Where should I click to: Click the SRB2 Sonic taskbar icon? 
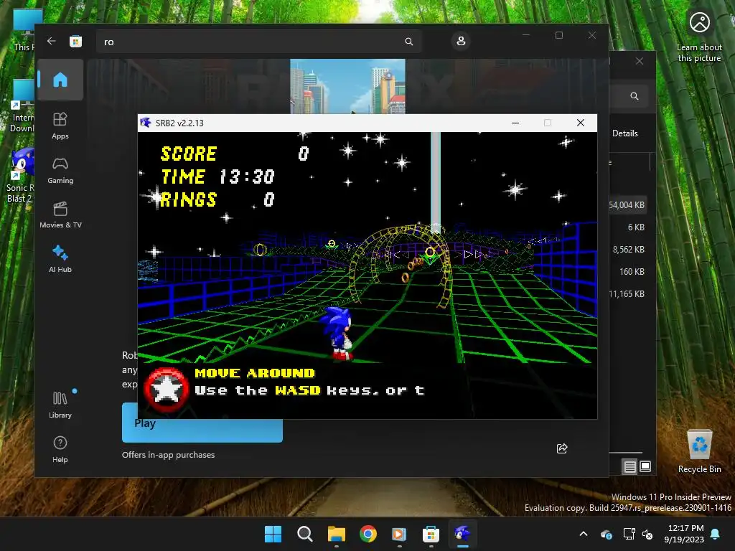click(x=463, y=534)
